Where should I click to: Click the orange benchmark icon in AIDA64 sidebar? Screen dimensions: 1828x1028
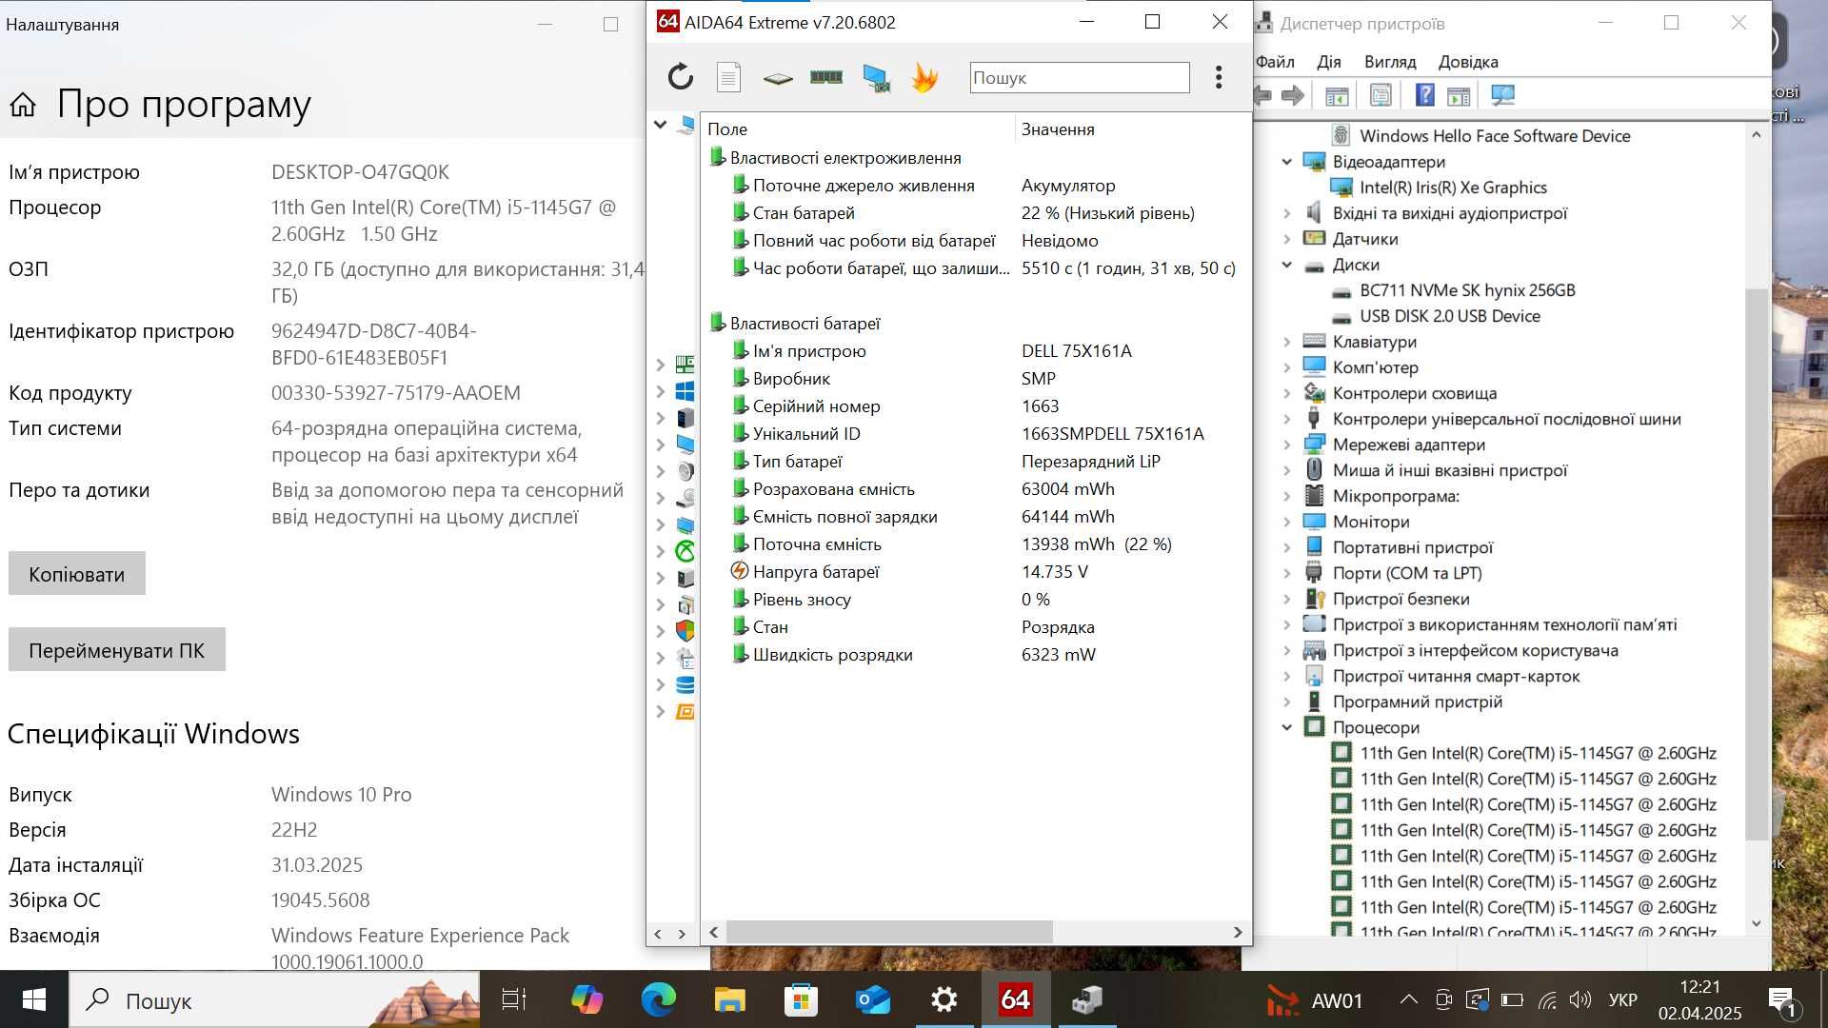coord(685,711)
